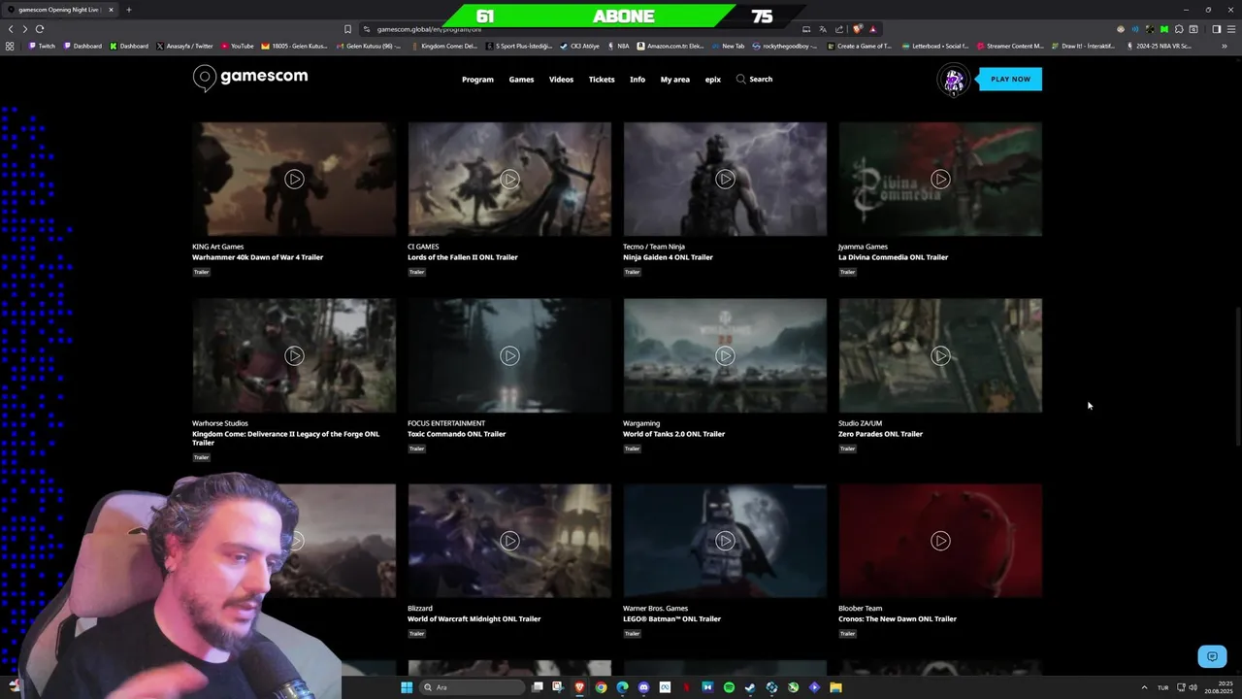This screenshot has width=1242, height=699.
Task: Open the epix menu item
Action: point(713,80)
